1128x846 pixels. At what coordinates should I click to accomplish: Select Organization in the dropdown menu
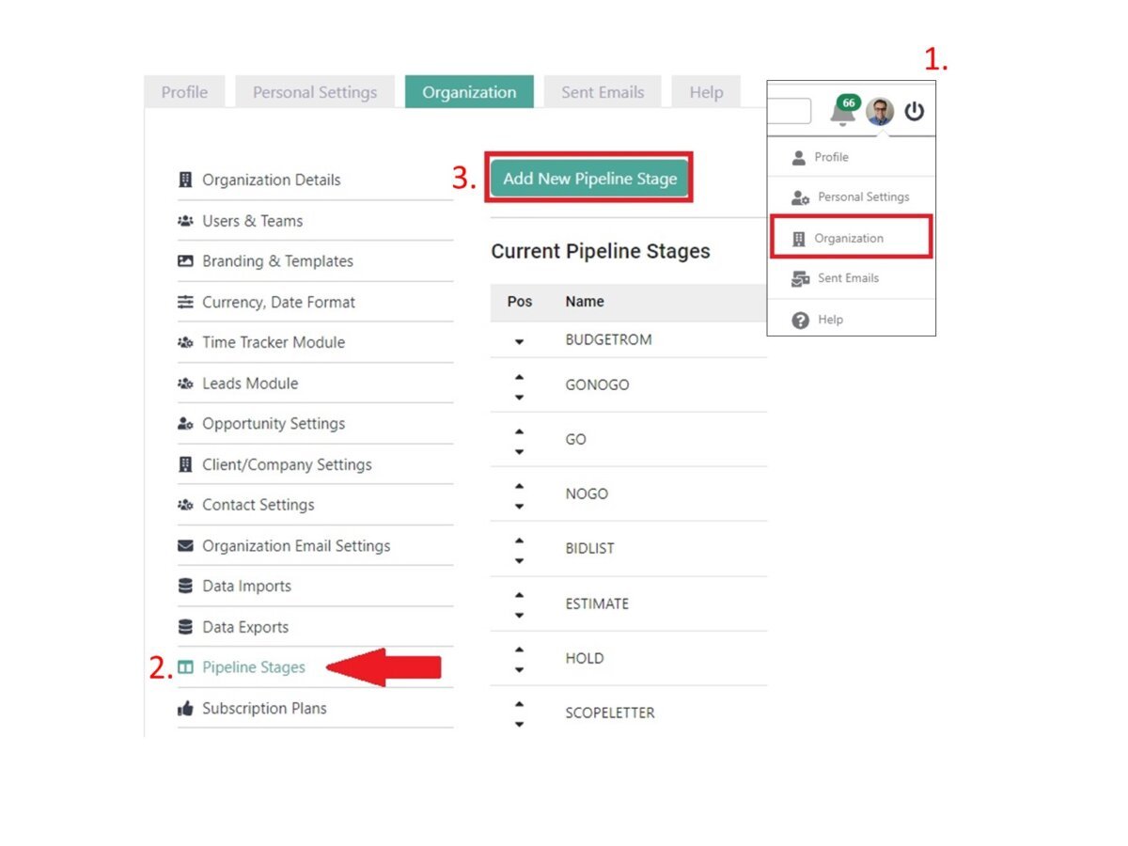(x=850, y=238)
